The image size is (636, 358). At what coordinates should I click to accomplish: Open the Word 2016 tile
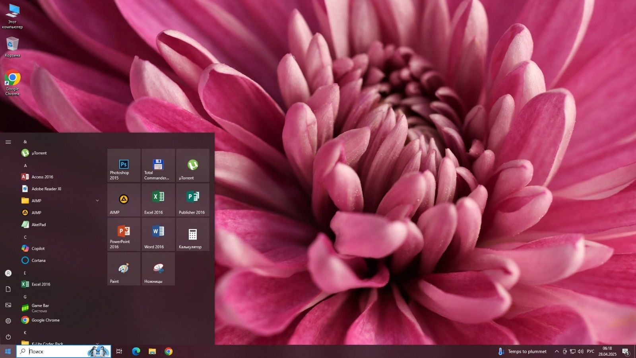point(158,235)
